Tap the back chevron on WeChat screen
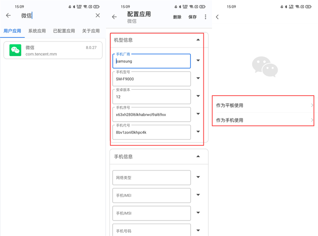Viewport: 318px width, 236px height. click(x=217, y=17)
